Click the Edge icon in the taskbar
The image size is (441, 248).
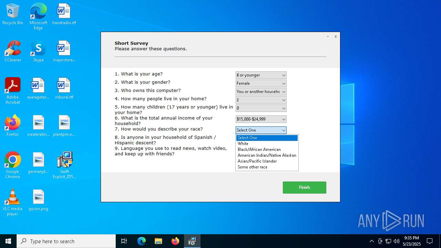142,241
